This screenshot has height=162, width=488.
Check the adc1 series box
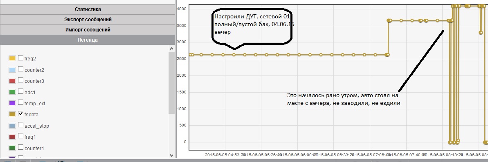pyautogui.click(x=20, y=91)
